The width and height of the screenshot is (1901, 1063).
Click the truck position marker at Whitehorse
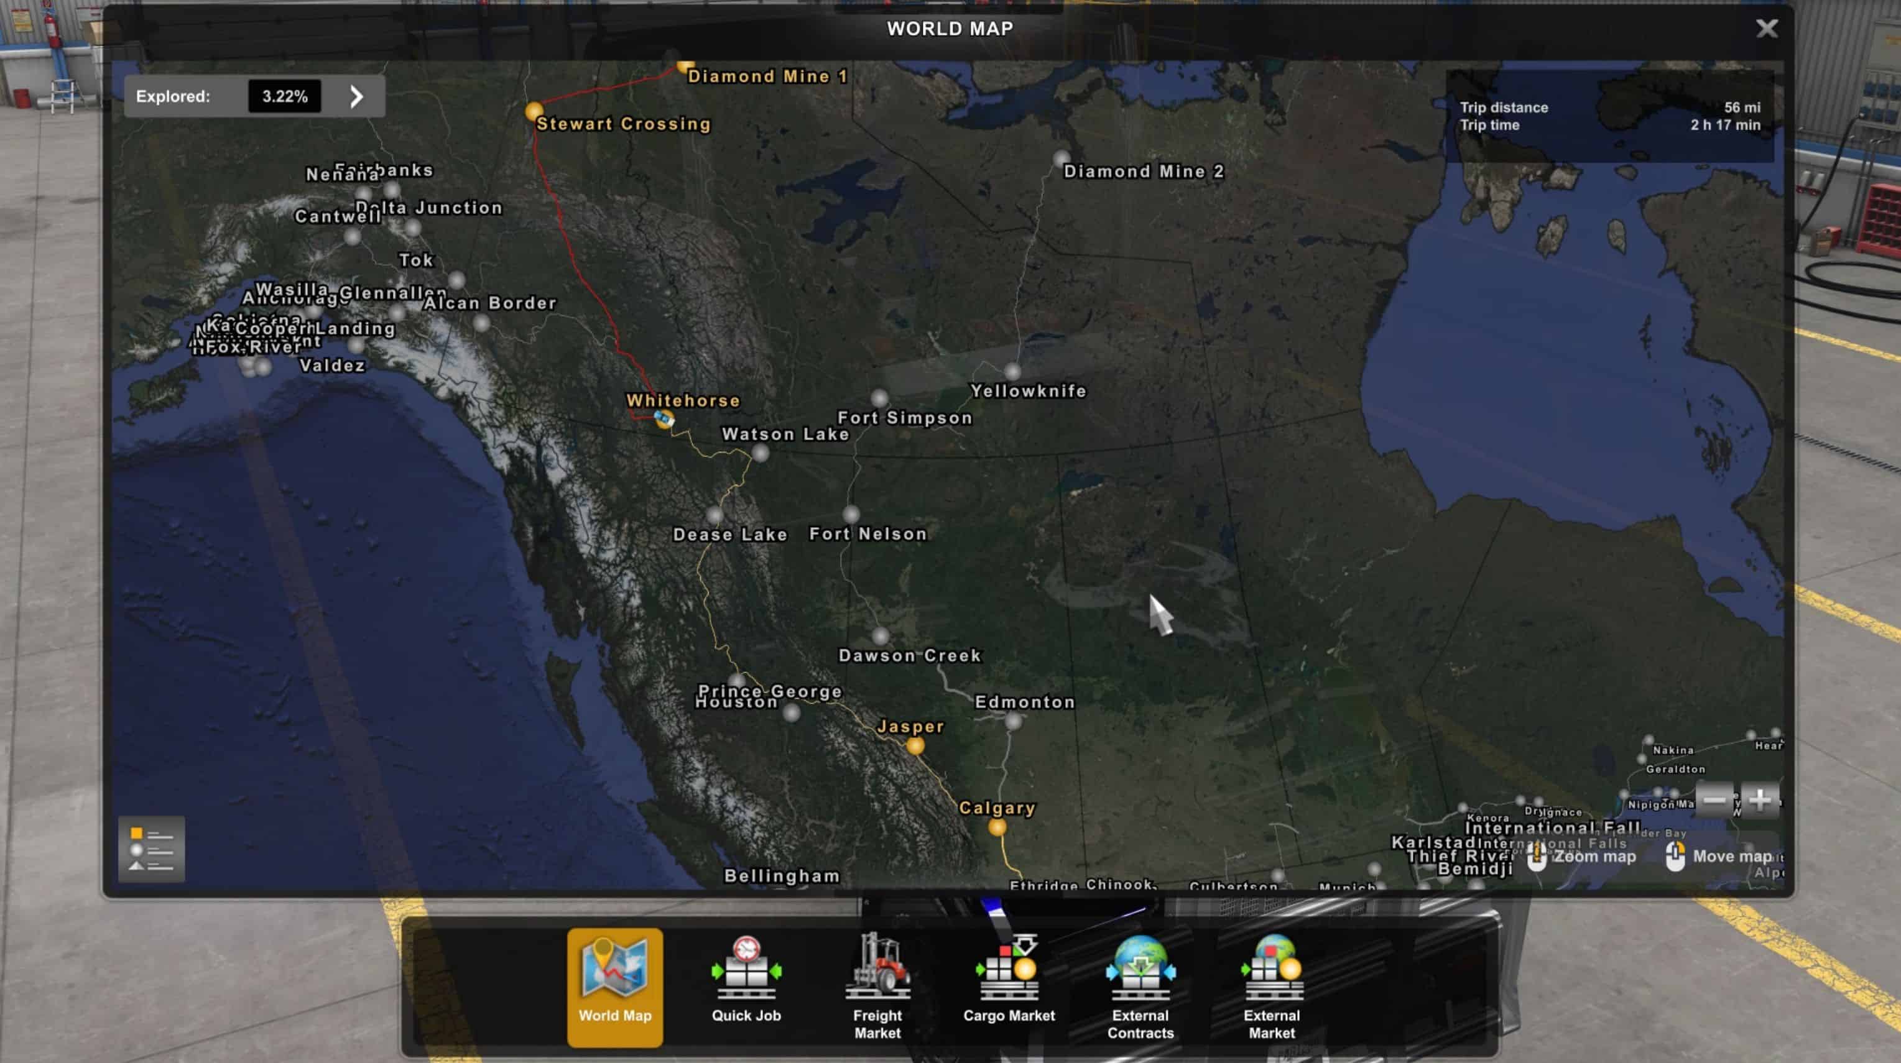664,420
